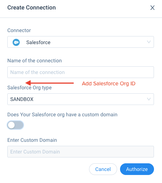162x183 pixels.
Task: Close the Create Connection dialog
Action: pos(153,8)
